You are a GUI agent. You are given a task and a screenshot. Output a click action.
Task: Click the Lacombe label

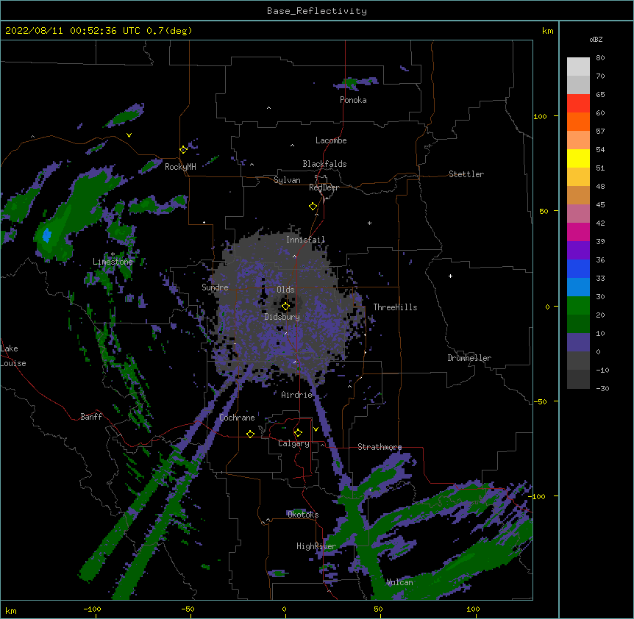point(331,140)
